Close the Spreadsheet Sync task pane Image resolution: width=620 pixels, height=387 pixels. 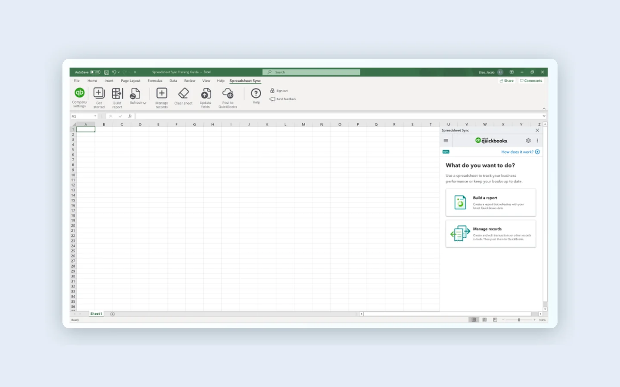(537, 130)
